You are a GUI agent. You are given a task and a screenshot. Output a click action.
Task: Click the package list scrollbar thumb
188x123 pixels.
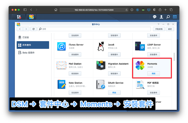(174, 57)
